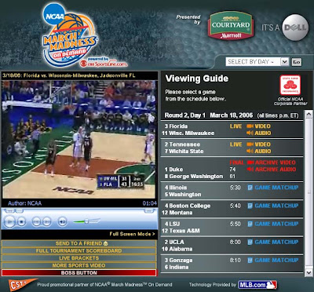Click LIVE label for Florida game

click(x=236, y=126)
